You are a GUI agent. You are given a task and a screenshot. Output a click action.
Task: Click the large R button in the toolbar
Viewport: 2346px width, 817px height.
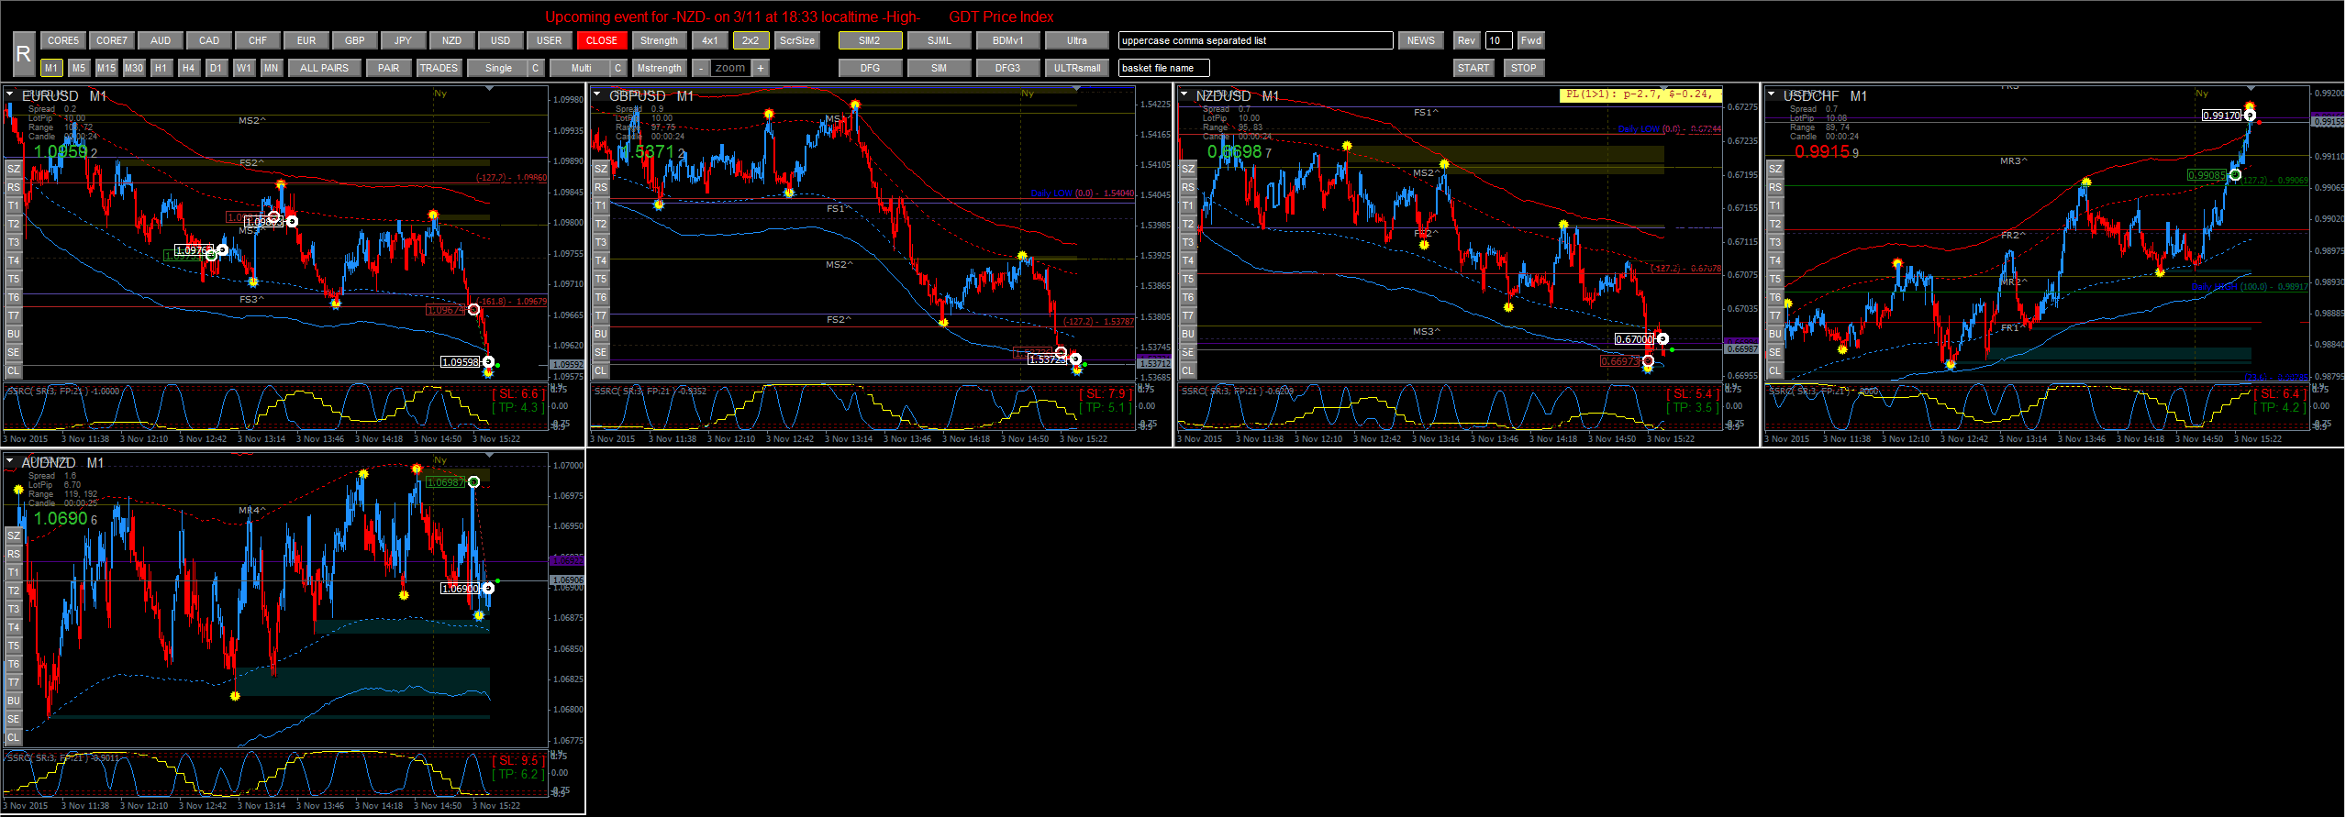[x=23, y=54]
